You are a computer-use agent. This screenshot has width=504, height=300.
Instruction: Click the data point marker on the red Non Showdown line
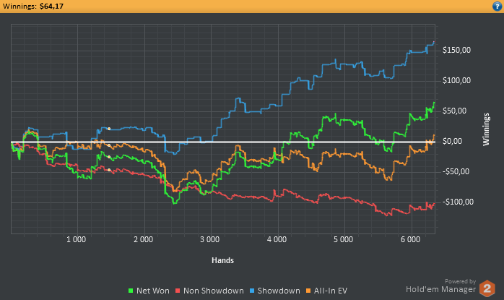click(109, 170)
